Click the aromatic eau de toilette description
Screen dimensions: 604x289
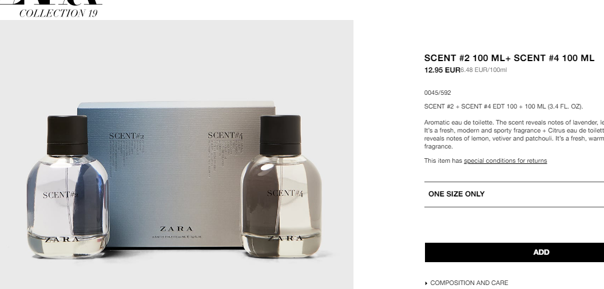pos(514,134)
